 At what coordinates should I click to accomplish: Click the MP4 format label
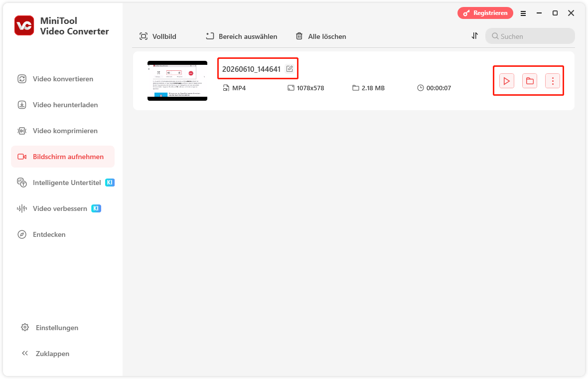click(239, 88)
